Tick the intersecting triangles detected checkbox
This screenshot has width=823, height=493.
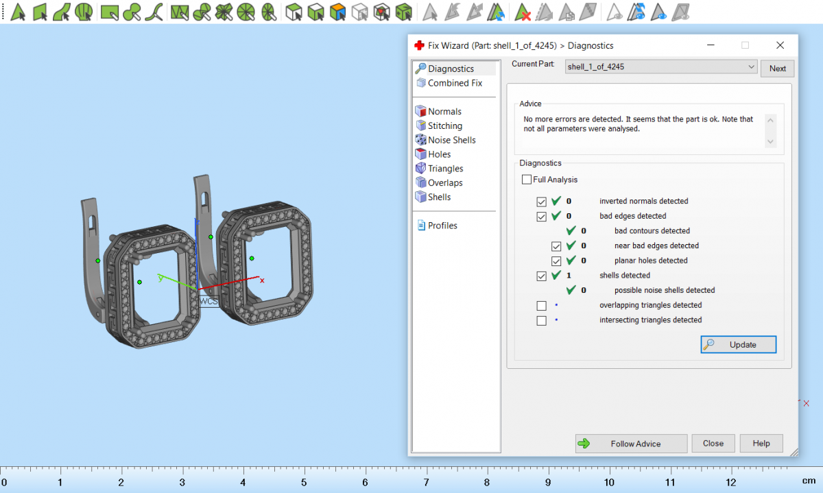click(542, 321)
